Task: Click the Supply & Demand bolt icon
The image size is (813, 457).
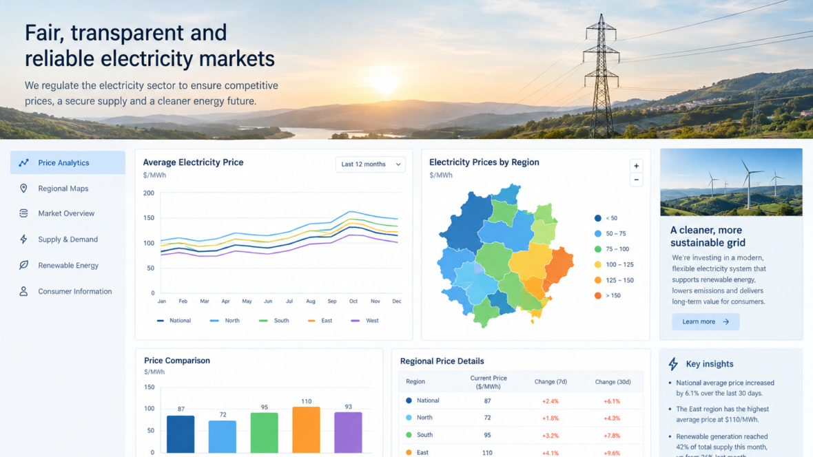Action: click(x=23, y=239)
